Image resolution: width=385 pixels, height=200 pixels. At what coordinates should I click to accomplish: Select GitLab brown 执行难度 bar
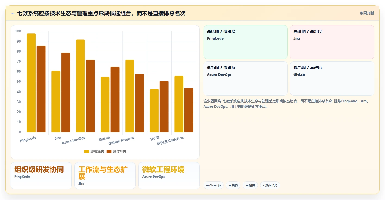click(115, 100)
